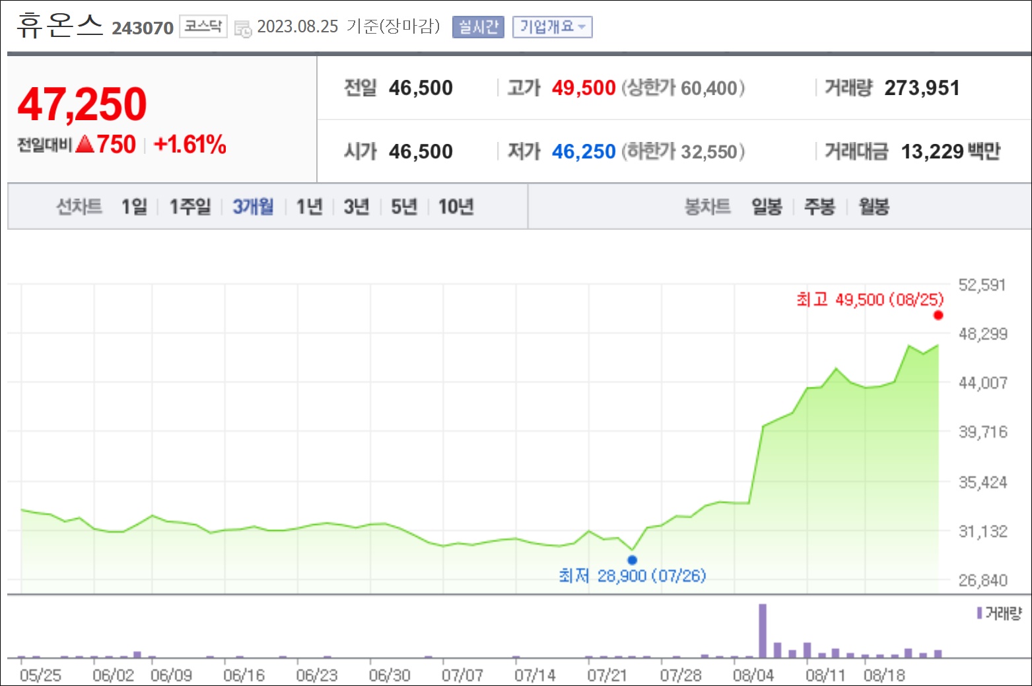Click the y-axis label 44,007

[x=982, y=383]
